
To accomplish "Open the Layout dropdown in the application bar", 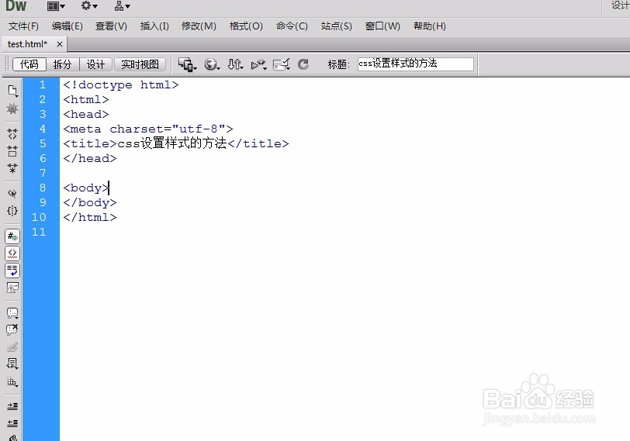I will [56, 6].
